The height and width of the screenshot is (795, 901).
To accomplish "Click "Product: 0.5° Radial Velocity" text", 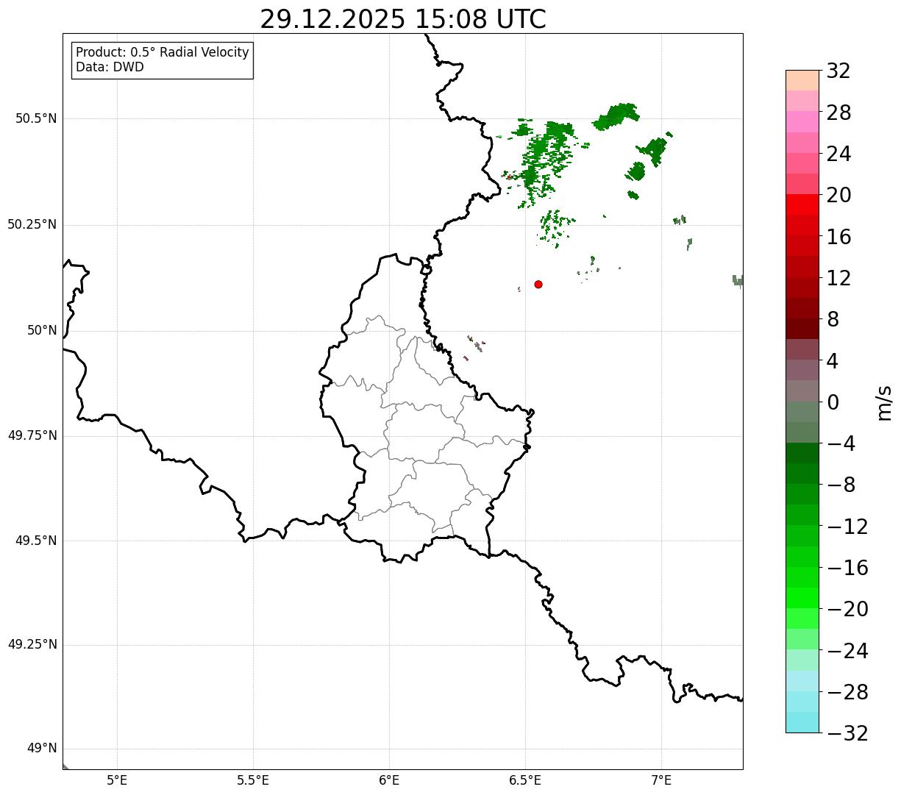I will (x=163, y=53).
